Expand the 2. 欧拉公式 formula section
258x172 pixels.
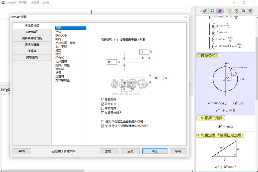click(207, 56)
